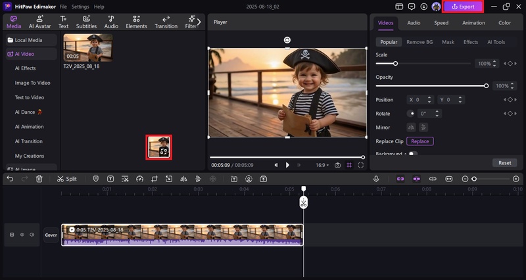
Task: Add Rotate keyframe diamond
Action: point(510,114)
